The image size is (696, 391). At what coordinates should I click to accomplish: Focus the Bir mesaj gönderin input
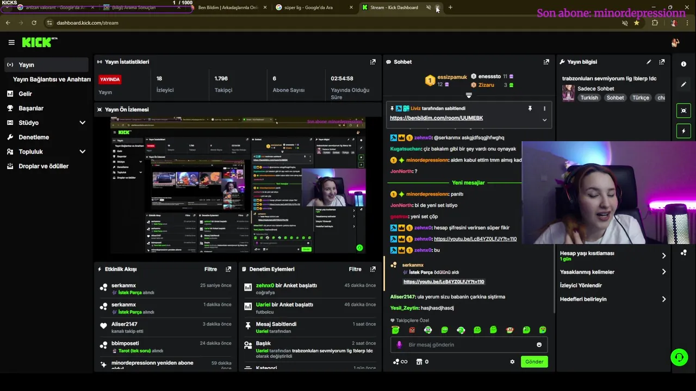click(469, 344)
